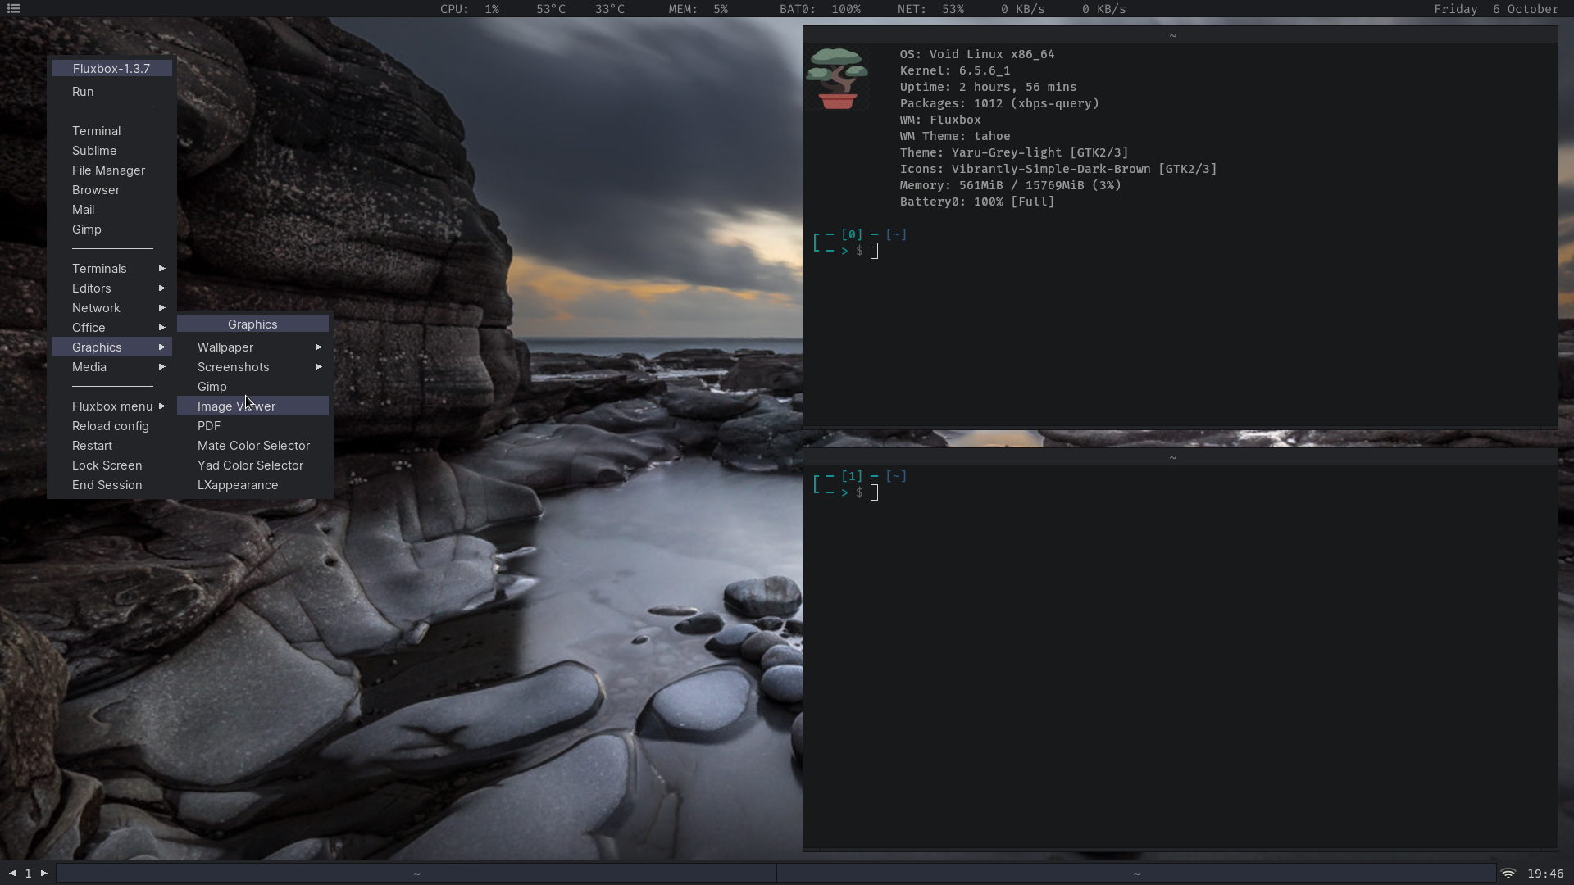Click the Graphics submenu title header
The image size is (1574, 885).
pos(252,324)
